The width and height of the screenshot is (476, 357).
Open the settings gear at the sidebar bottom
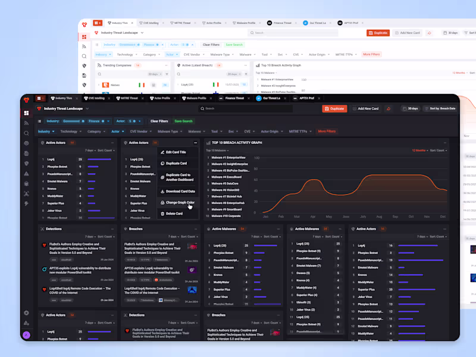click(x=26, y=312)
